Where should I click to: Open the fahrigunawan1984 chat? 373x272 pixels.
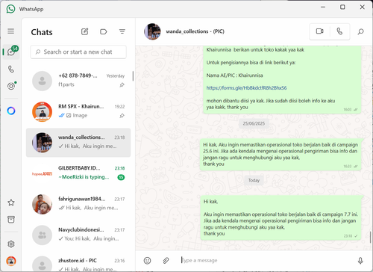tap(78, 204)
